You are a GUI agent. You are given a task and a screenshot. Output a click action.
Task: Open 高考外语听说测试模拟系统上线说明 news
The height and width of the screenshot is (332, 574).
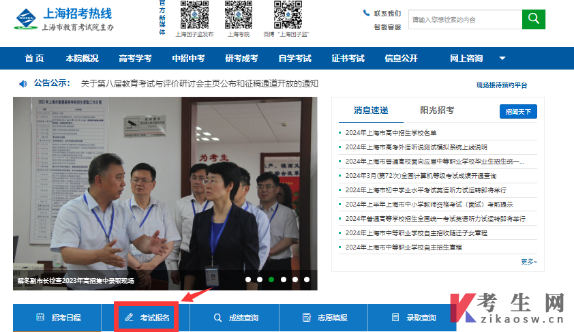[x=417, y=147]
